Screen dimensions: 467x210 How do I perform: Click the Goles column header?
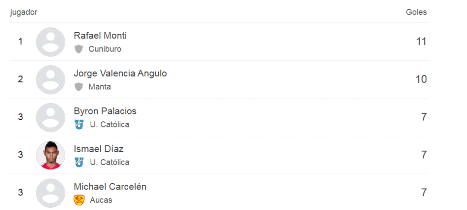click(416, 12)
